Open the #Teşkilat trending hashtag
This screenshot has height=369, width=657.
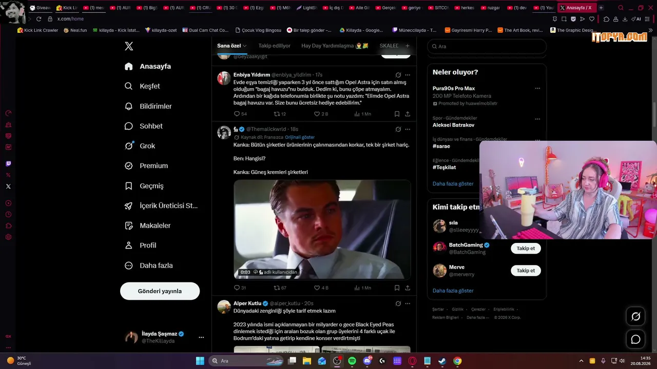point(444,167)
